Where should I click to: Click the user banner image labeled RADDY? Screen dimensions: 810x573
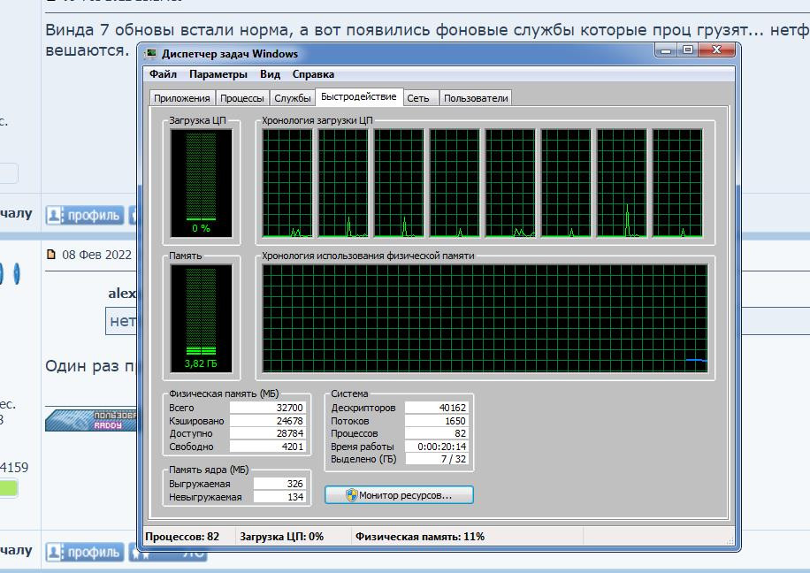coord(92,420)
